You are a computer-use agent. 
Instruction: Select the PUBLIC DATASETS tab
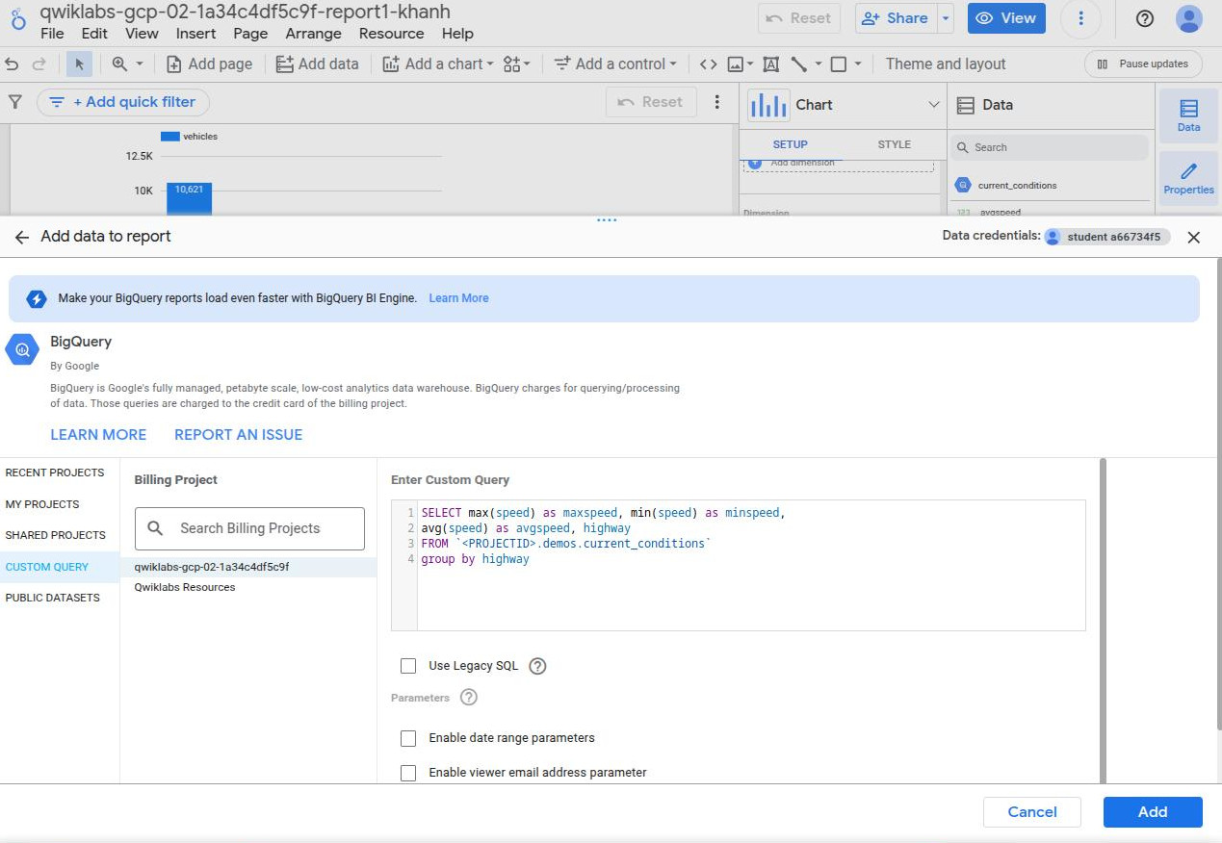coord(60,598)
